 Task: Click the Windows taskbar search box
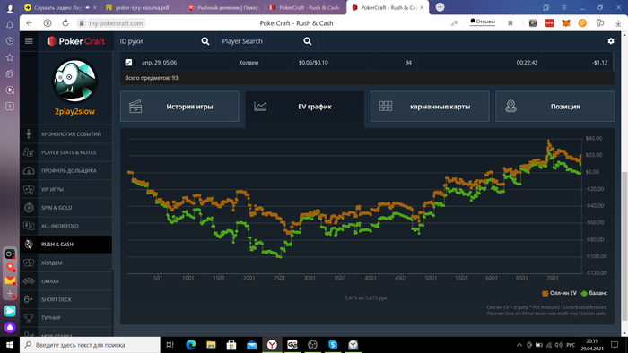(90, 345)
